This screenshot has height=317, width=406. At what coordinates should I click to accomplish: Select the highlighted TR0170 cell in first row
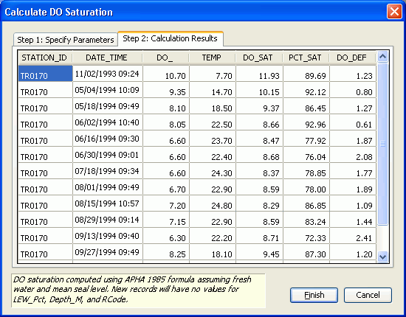click(45, 74)
